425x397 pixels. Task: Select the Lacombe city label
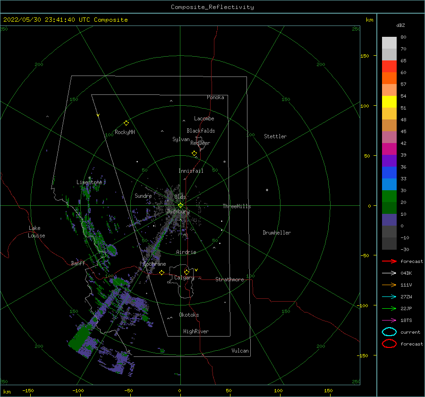pos(204,118)
